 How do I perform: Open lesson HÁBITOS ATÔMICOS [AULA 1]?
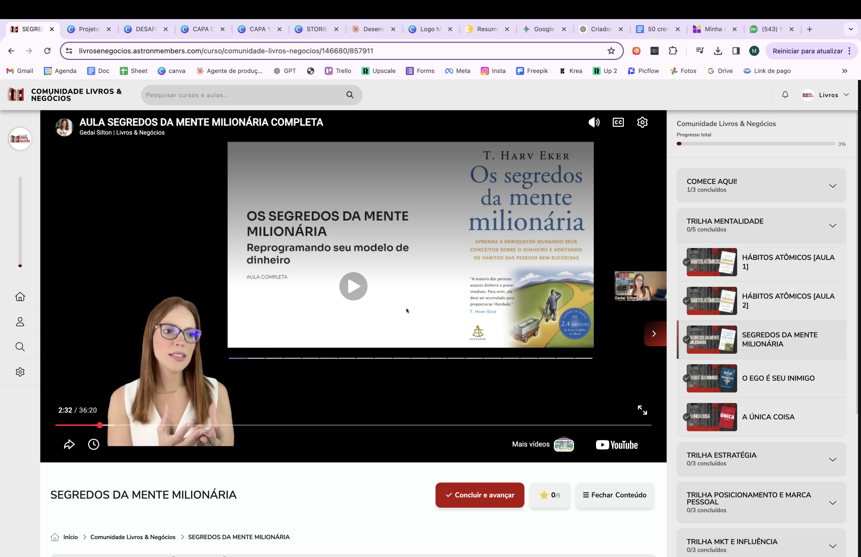click(761, 262)
